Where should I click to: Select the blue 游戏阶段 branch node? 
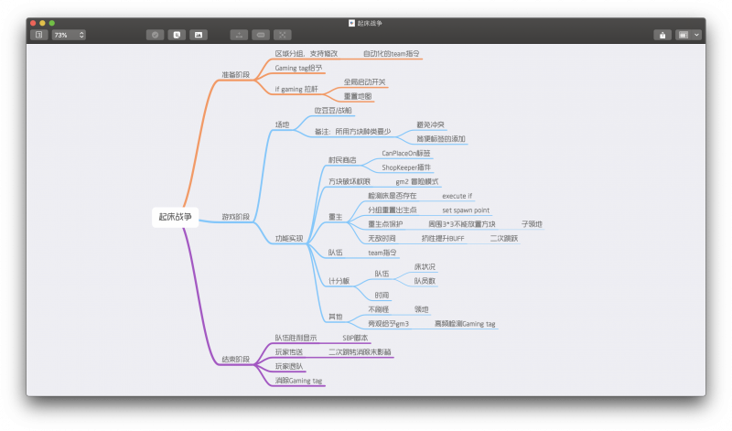pos(235,217)
